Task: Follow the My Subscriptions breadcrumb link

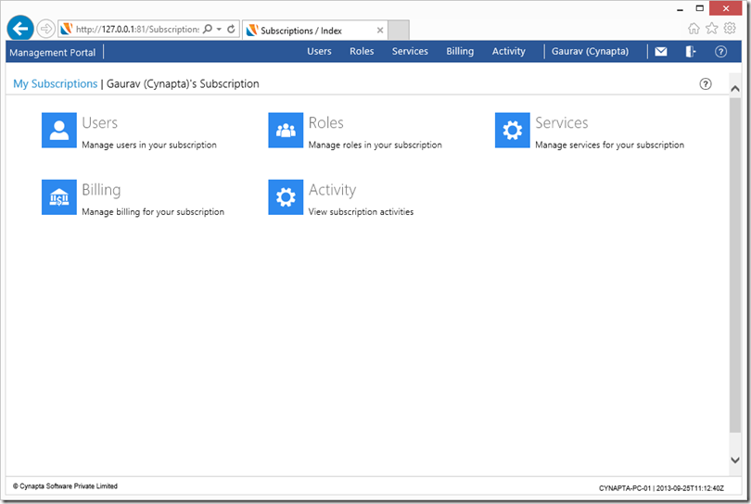Action: 55,83
